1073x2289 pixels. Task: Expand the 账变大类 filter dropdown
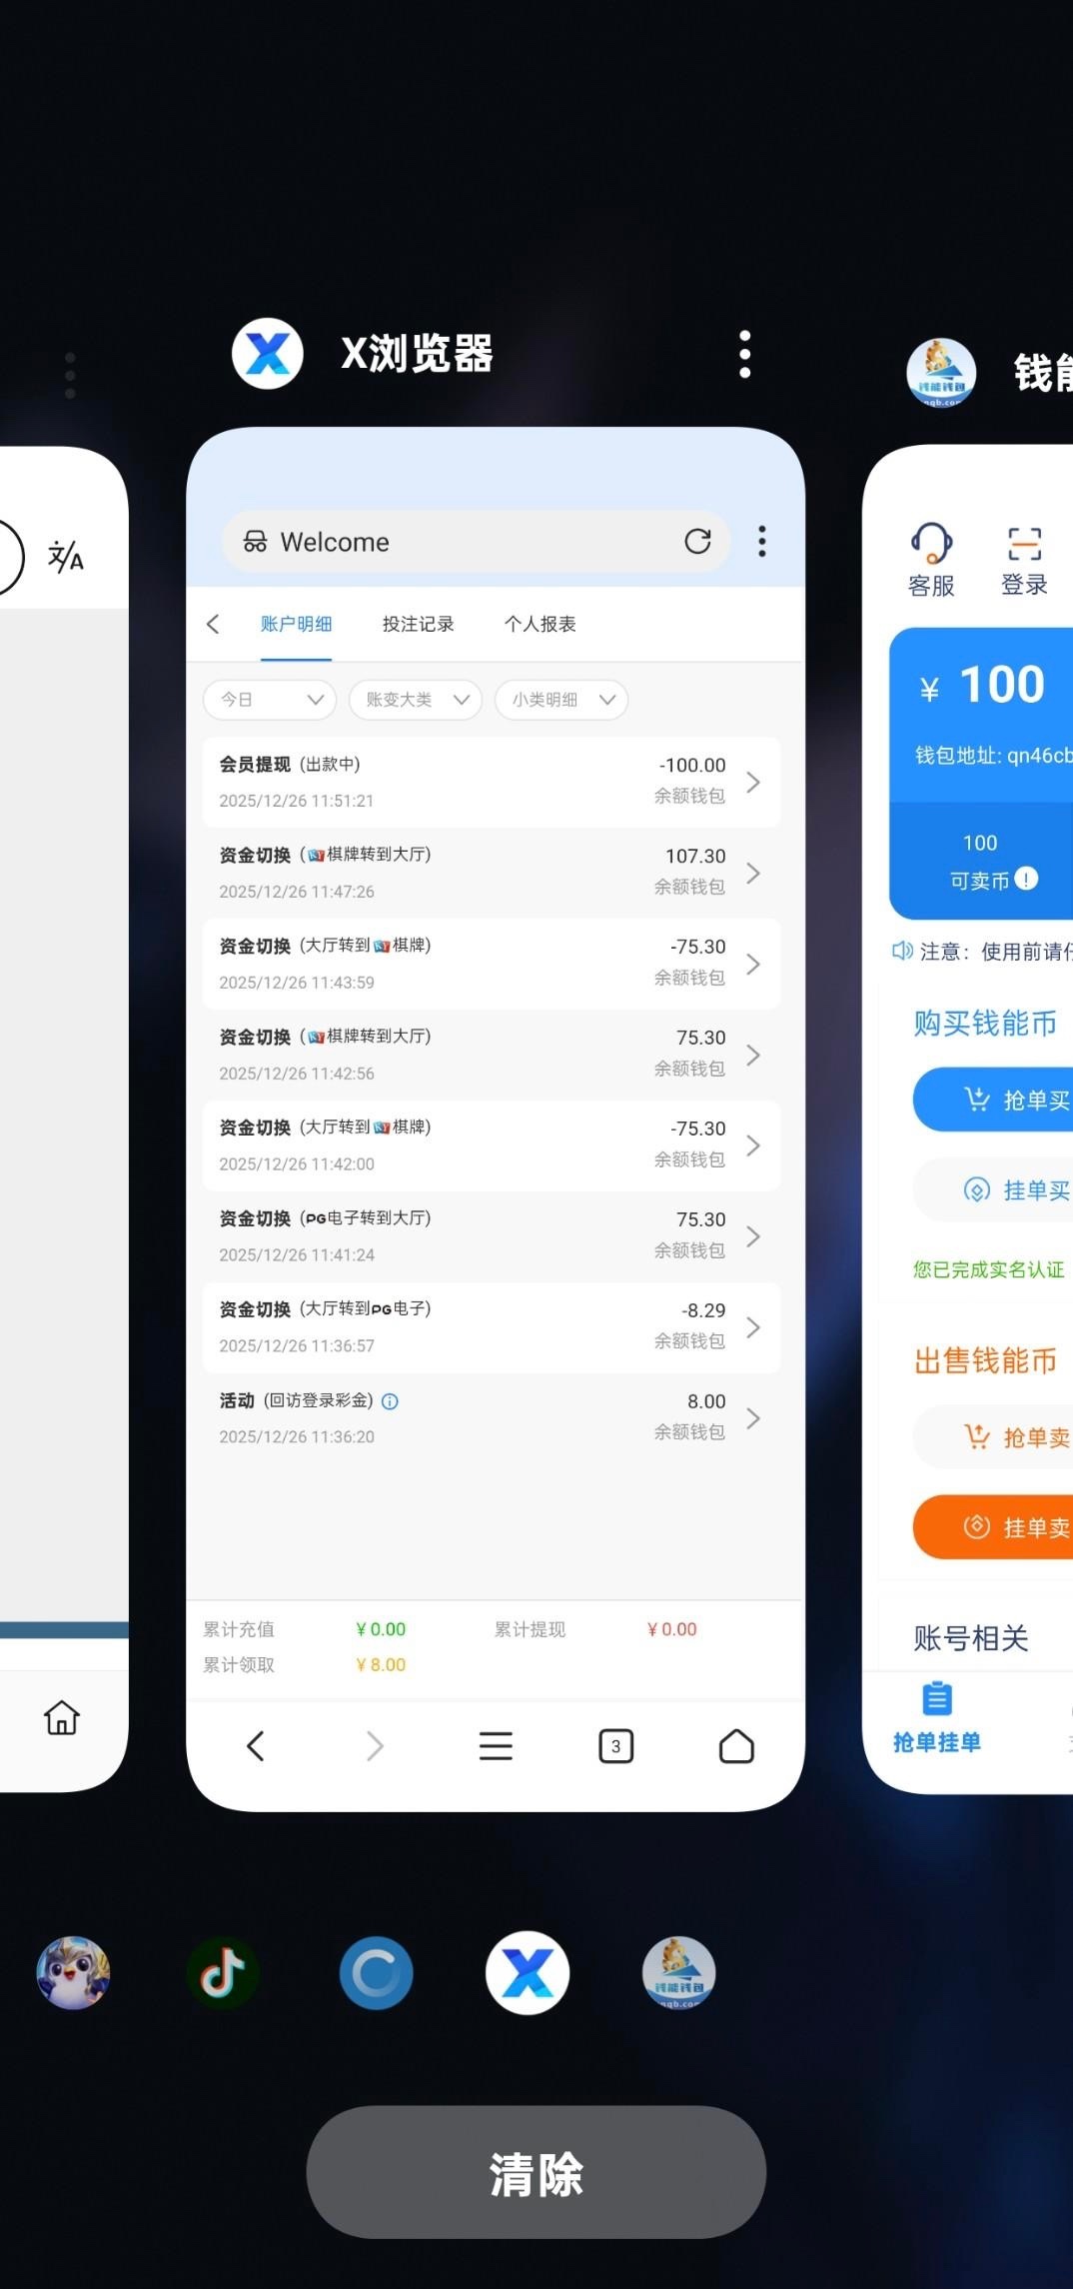[x=416, y=700]
